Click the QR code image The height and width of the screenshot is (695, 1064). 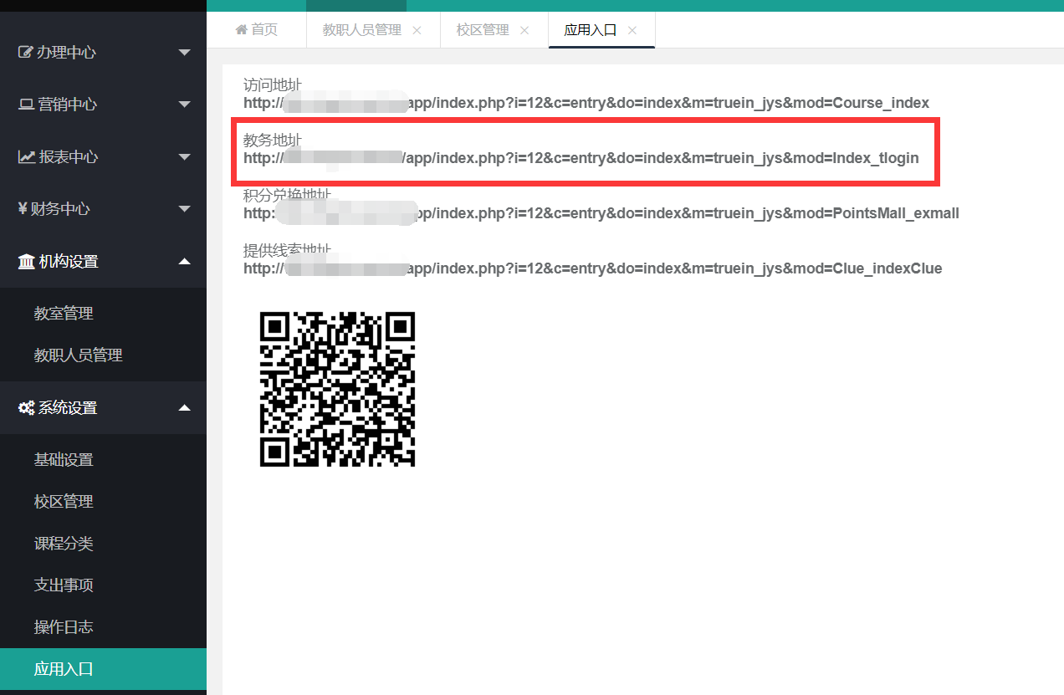pyautogui.click(x=337, y=389)
